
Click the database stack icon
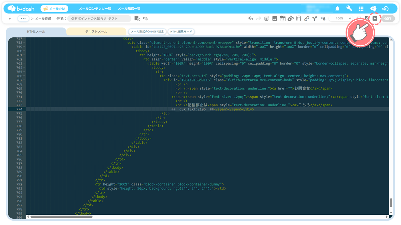pos(299,18)
